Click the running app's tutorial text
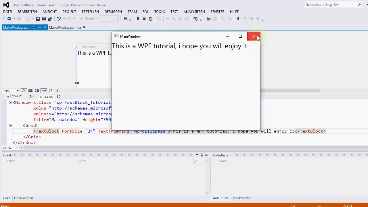The width and height of the screenshot is (368, 207). point(179,46)
